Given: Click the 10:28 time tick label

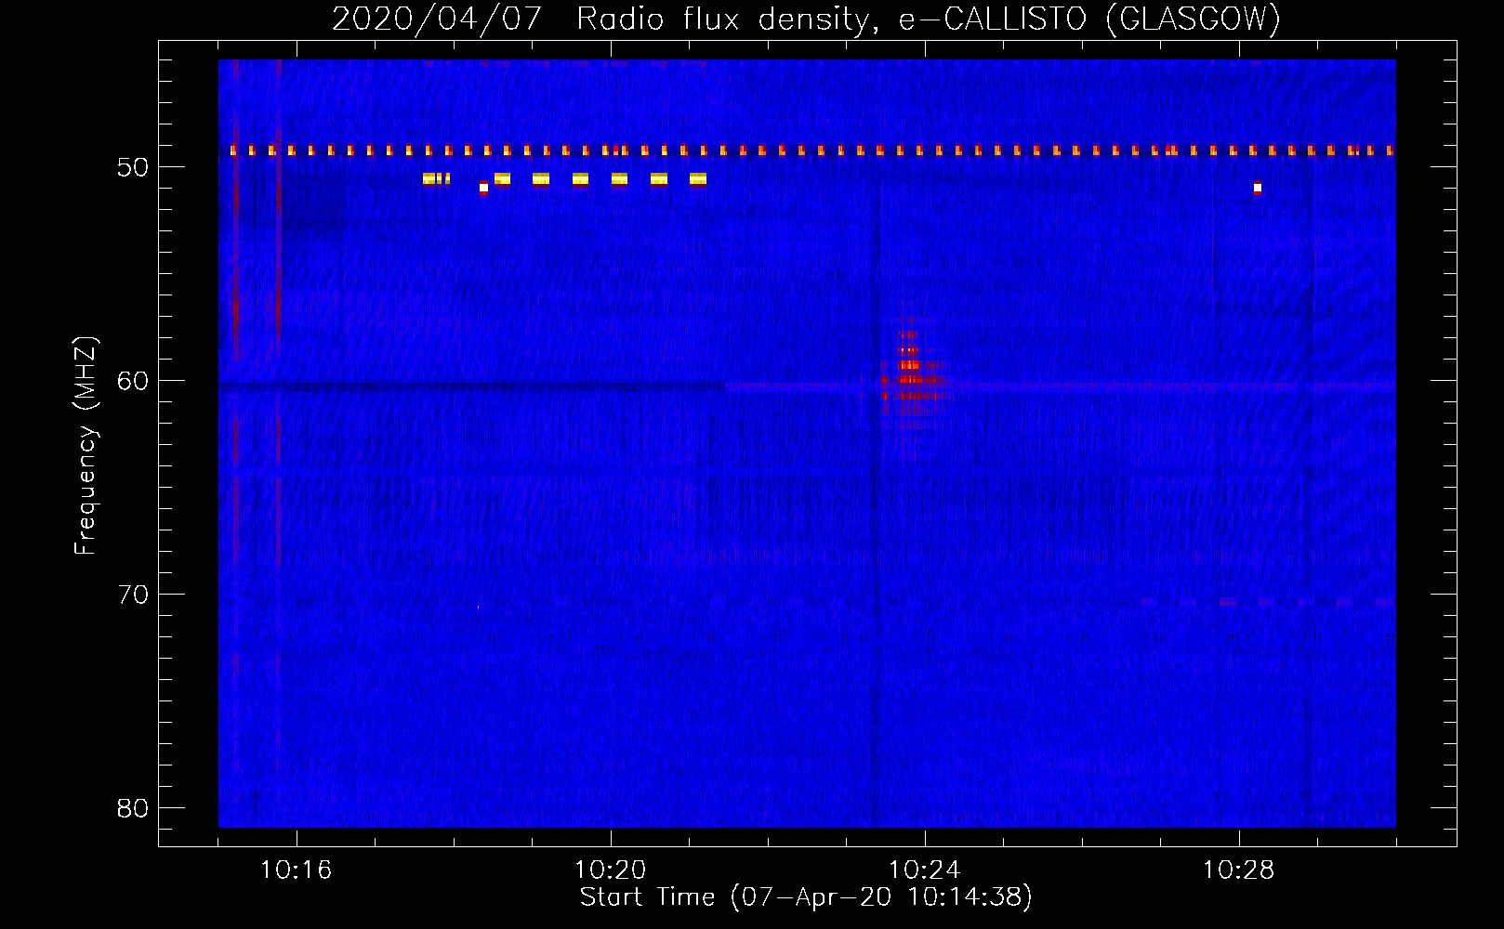Looking at the screenshot, I should click(1239, 870).
